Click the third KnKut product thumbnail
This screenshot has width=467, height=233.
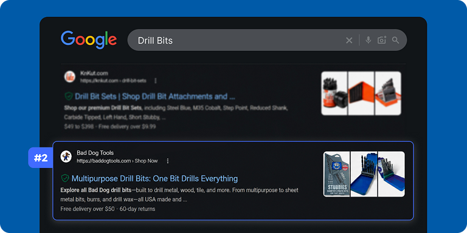pyautogui.click(x=388, y=93)
